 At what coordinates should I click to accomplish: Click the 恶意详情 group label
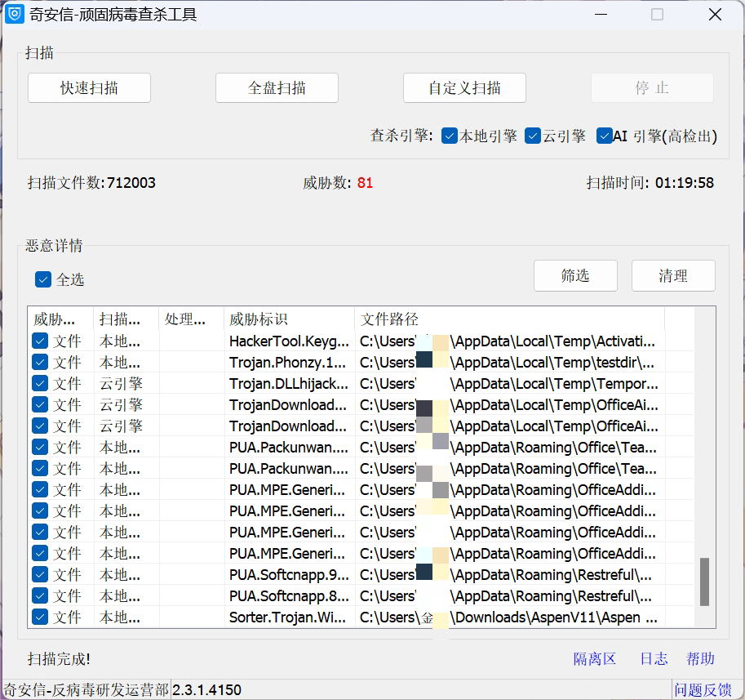(x=54, y=245)
